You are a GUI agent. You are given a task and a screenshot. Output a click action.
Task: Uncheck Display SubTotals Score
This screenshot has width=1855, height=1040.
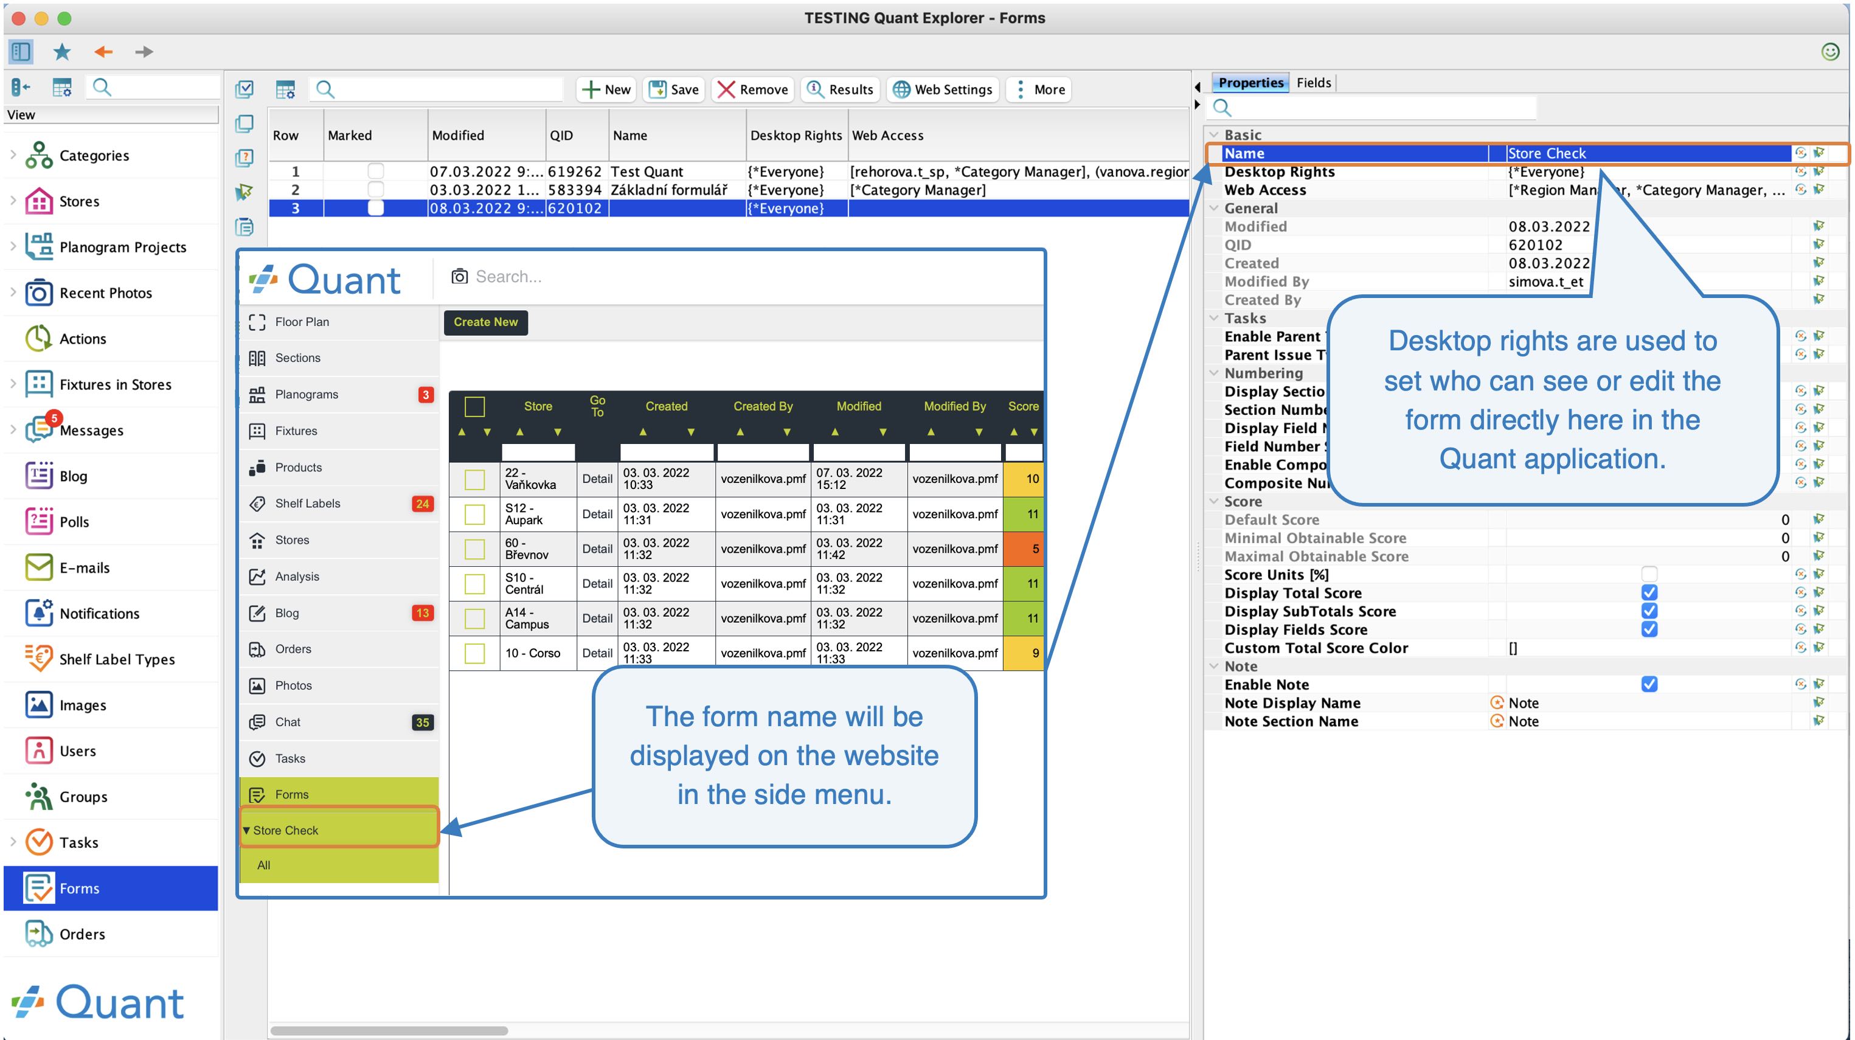pos(1649,611)
